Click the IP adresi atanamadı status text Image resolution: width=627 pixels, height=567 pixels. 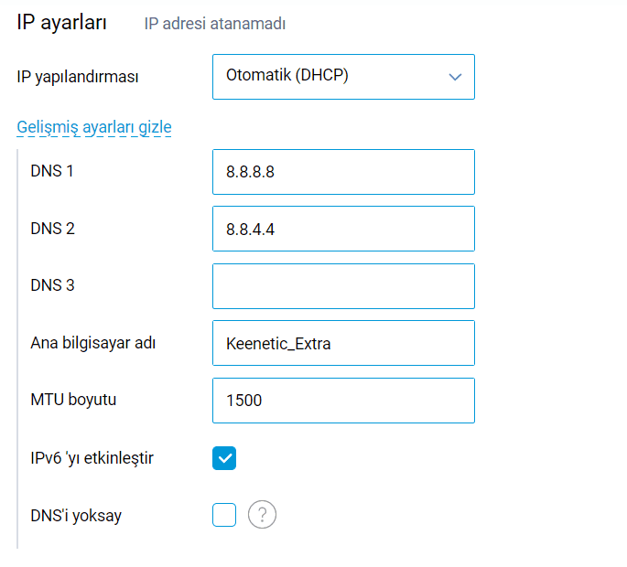[215, 24]
